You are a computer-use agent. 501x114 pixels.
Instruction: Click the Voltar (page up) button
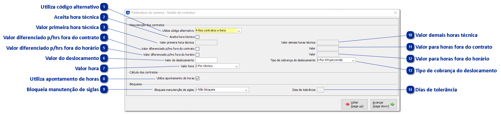[x=354, y=104]
